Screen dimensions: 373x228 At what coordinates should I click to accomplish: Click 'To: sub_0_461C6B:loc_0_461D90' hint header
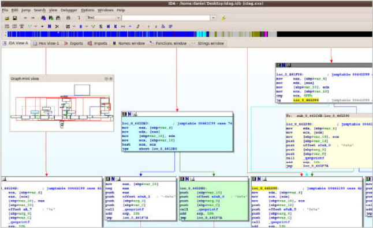[x=318, y=116]
